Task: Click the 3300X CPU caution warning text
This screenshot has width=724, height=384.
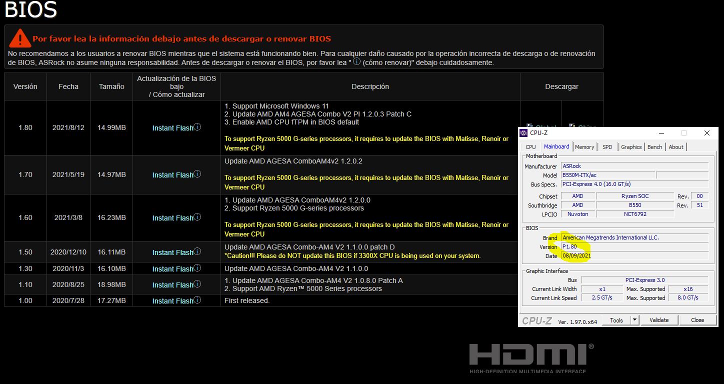Action: tap(352, 256)
